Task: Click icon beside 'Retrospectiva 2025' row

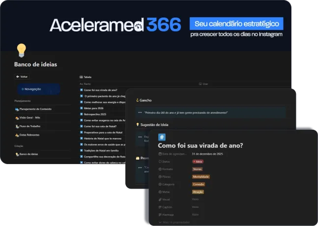Action: [81, 114]
